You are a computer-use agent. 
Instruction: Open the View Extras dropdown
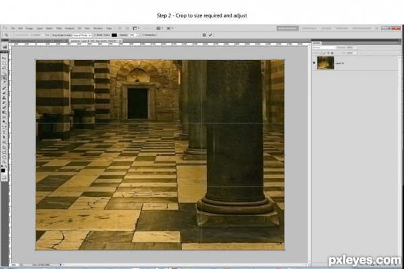(136, 28)
